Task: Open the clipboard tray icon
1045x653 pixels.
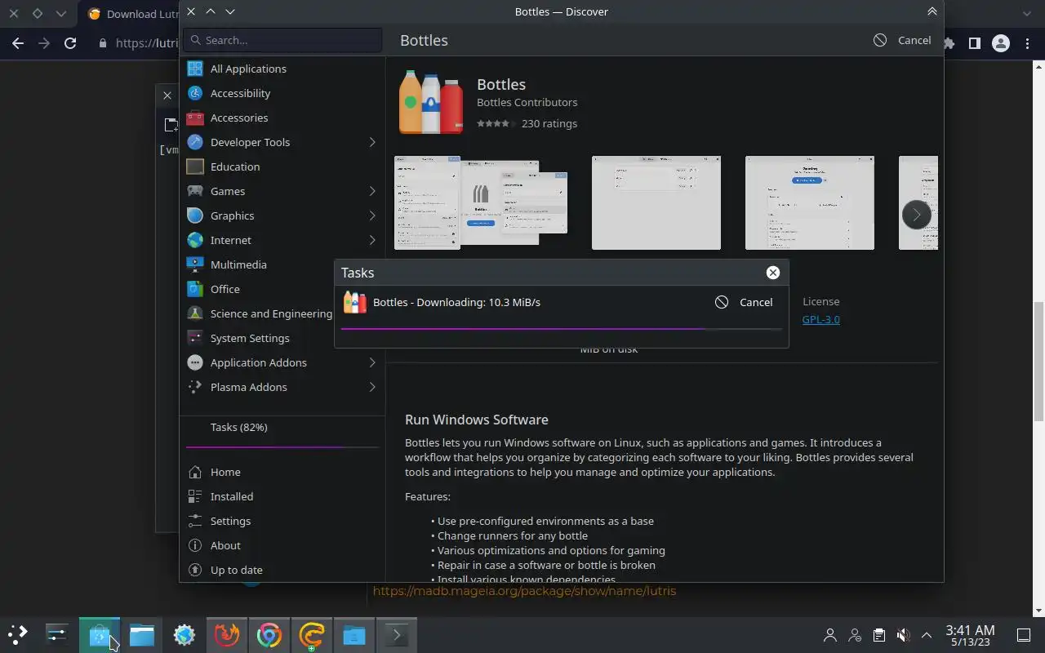Action: pyautogui.click(x=878, y=635)
